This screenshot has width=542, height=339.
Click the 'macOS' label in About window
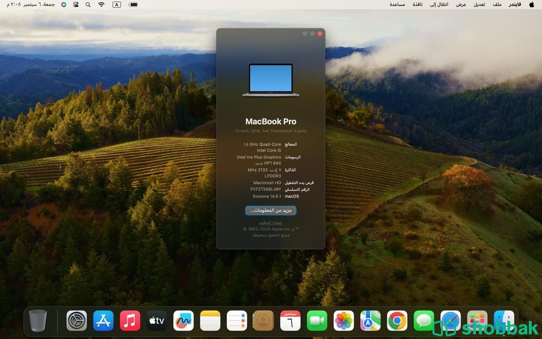tap(292, 196)
